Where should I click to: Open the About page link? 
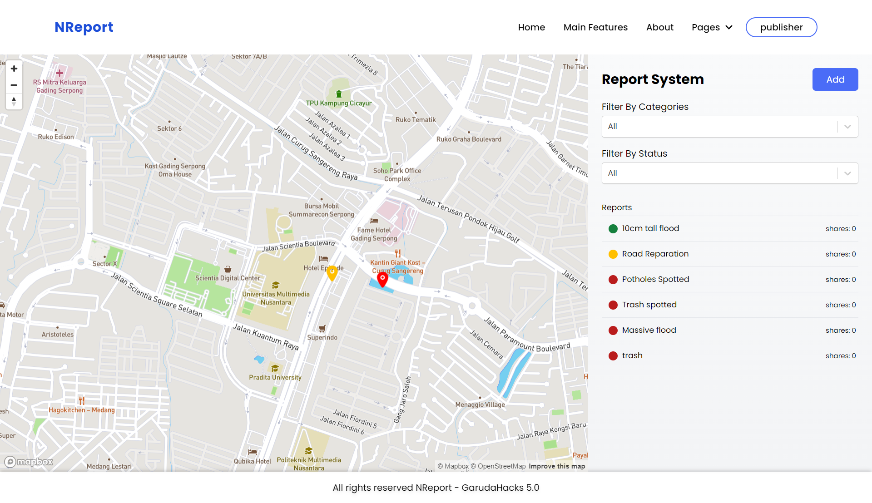659,27
